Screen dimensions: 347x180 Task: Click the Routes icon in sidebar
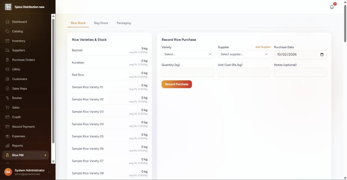coord(7,98)
